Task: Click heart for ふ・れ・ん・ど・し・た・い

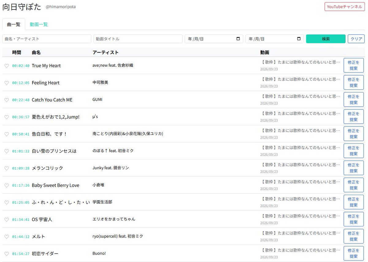Action: pos(6,202)
